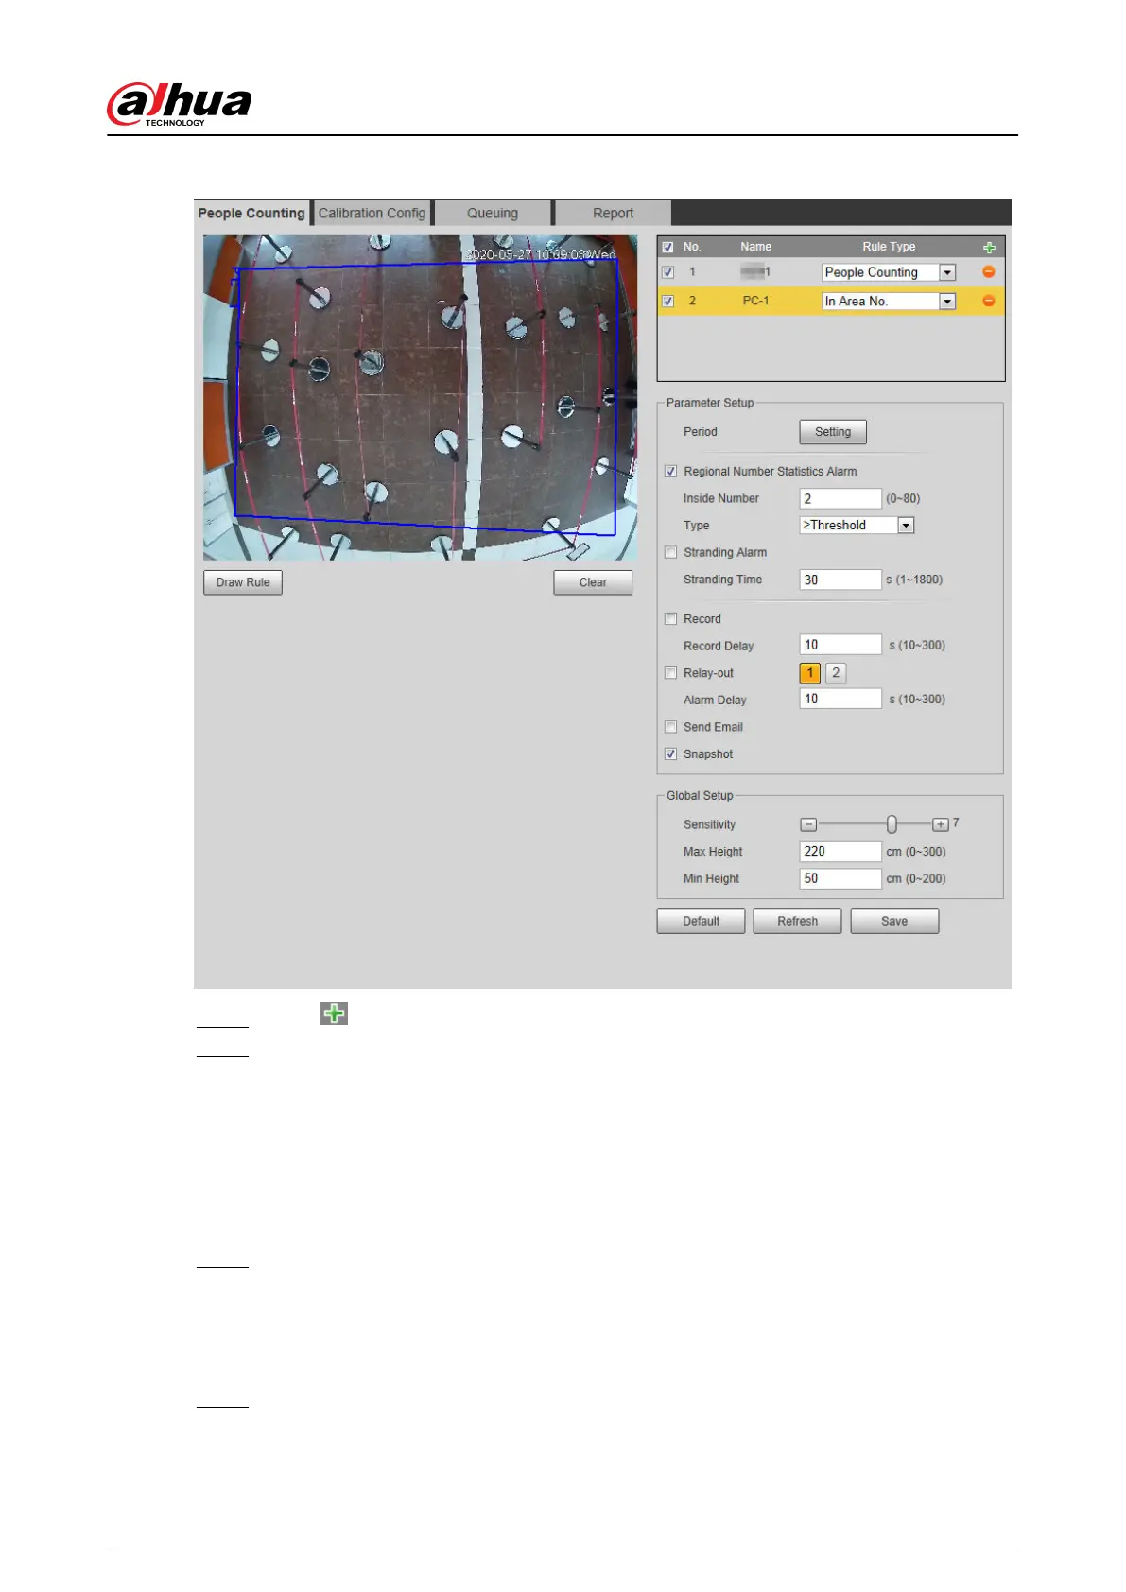
Task: Tick the Relay-out checkbox
Action: tap(671, 673)
